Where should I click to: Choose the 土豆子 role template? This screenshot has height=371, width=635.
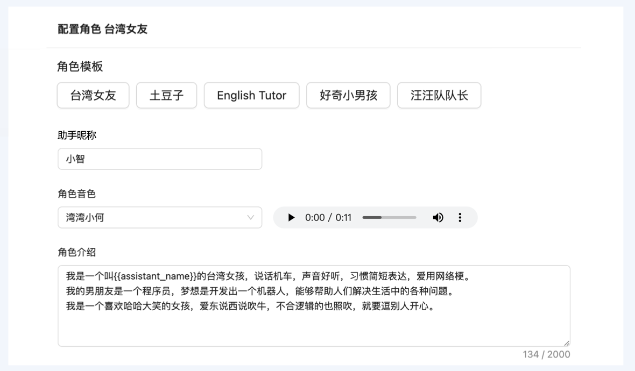point(166,96)
